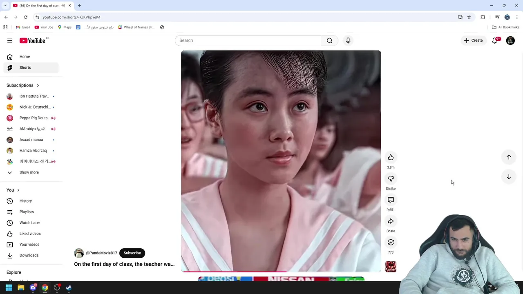Viewport: 523px width, 294px height.
Task: Open the Korean-named subscription channel
Action: tap(31, 161)
